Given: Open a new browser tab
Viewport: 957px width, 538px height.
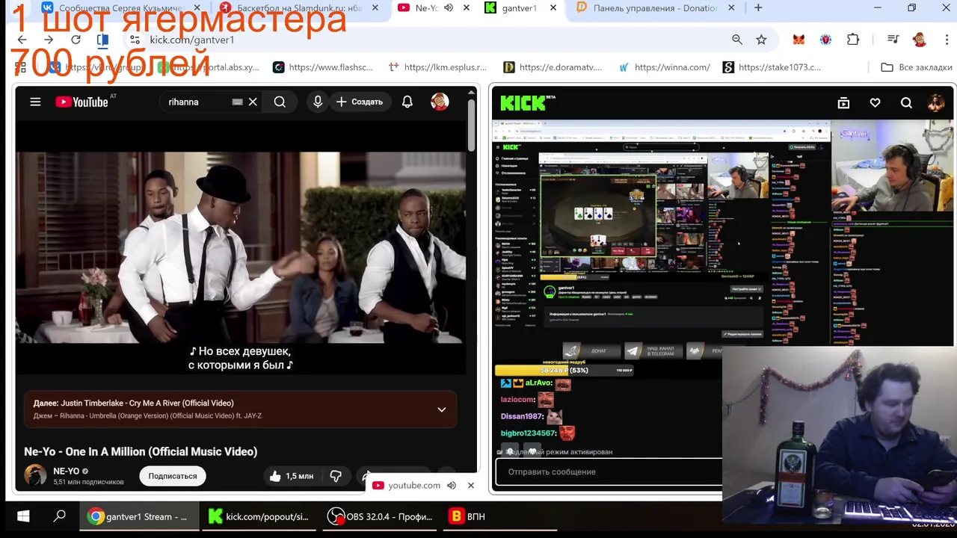Looking at the screenshot, I should click(758, 7).
